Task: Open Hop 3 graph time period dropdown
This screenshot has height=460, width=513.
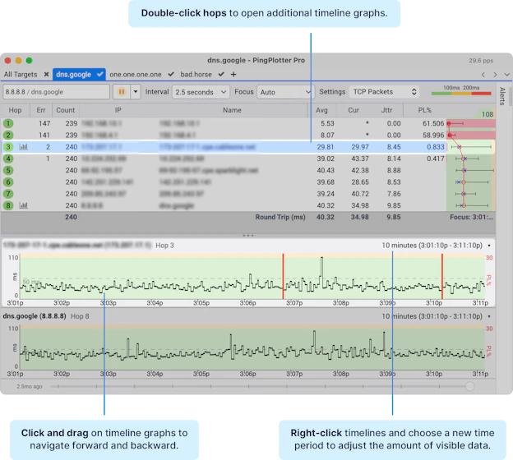Action: (489, 246)
